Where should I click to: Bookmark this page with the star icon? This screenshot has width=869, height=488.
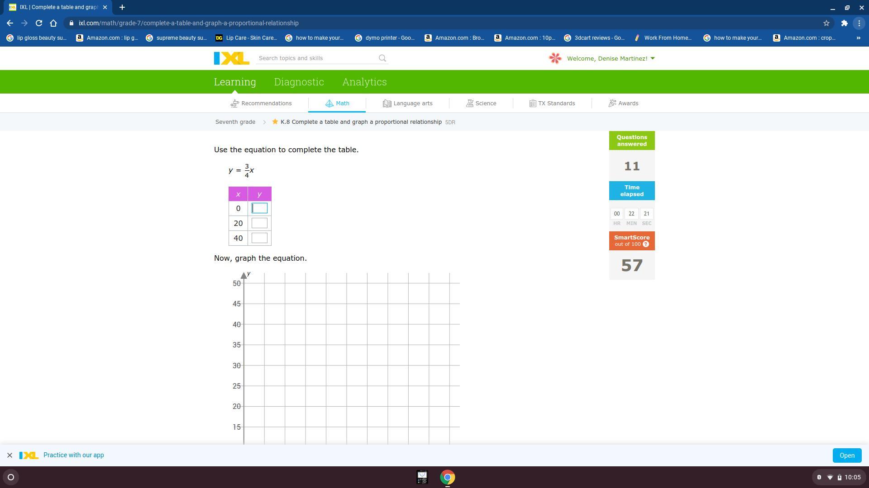(x=826, y=23)
